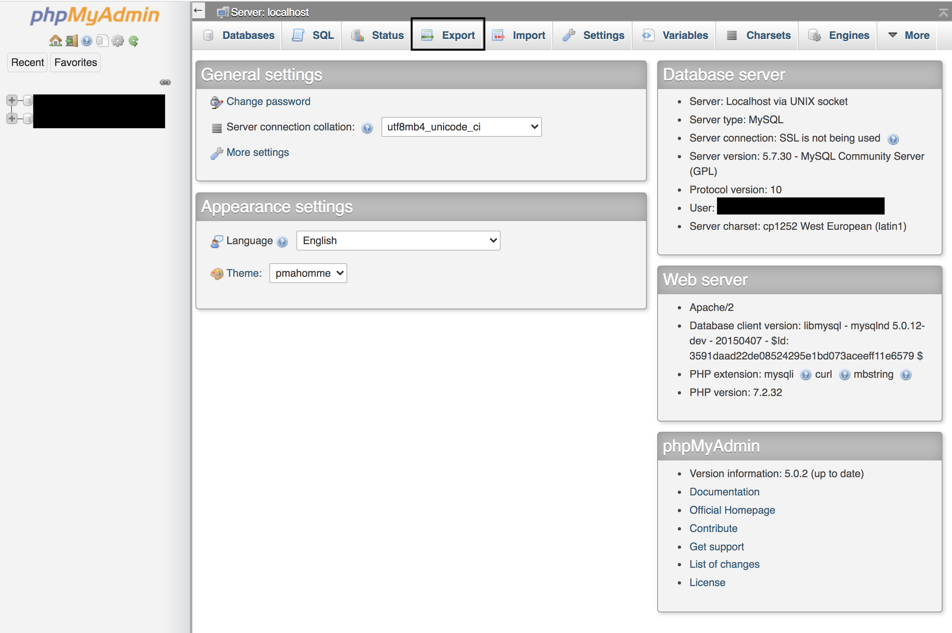Expand the second database tree node
Image resolution: width=952 pixels, height=633 pixels.
pos(12,118)
